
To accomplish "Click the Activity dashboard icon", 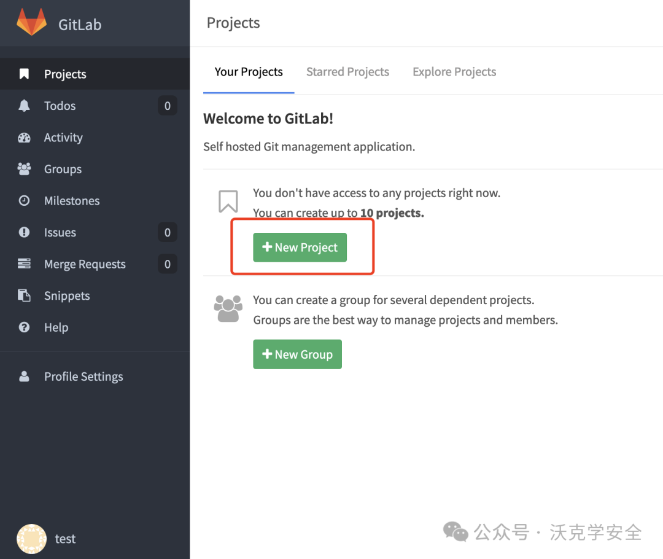I will point(24,138).
